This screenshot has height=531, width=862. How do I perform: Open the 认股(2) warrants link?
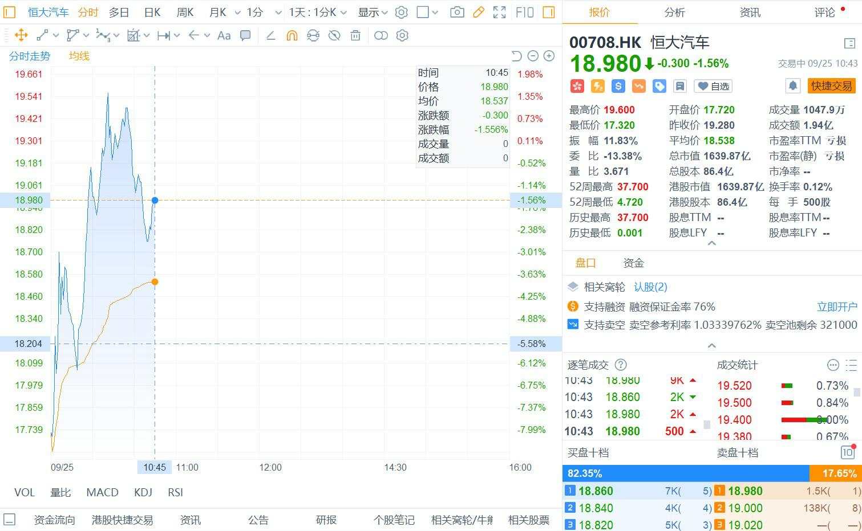click(650, 287)
